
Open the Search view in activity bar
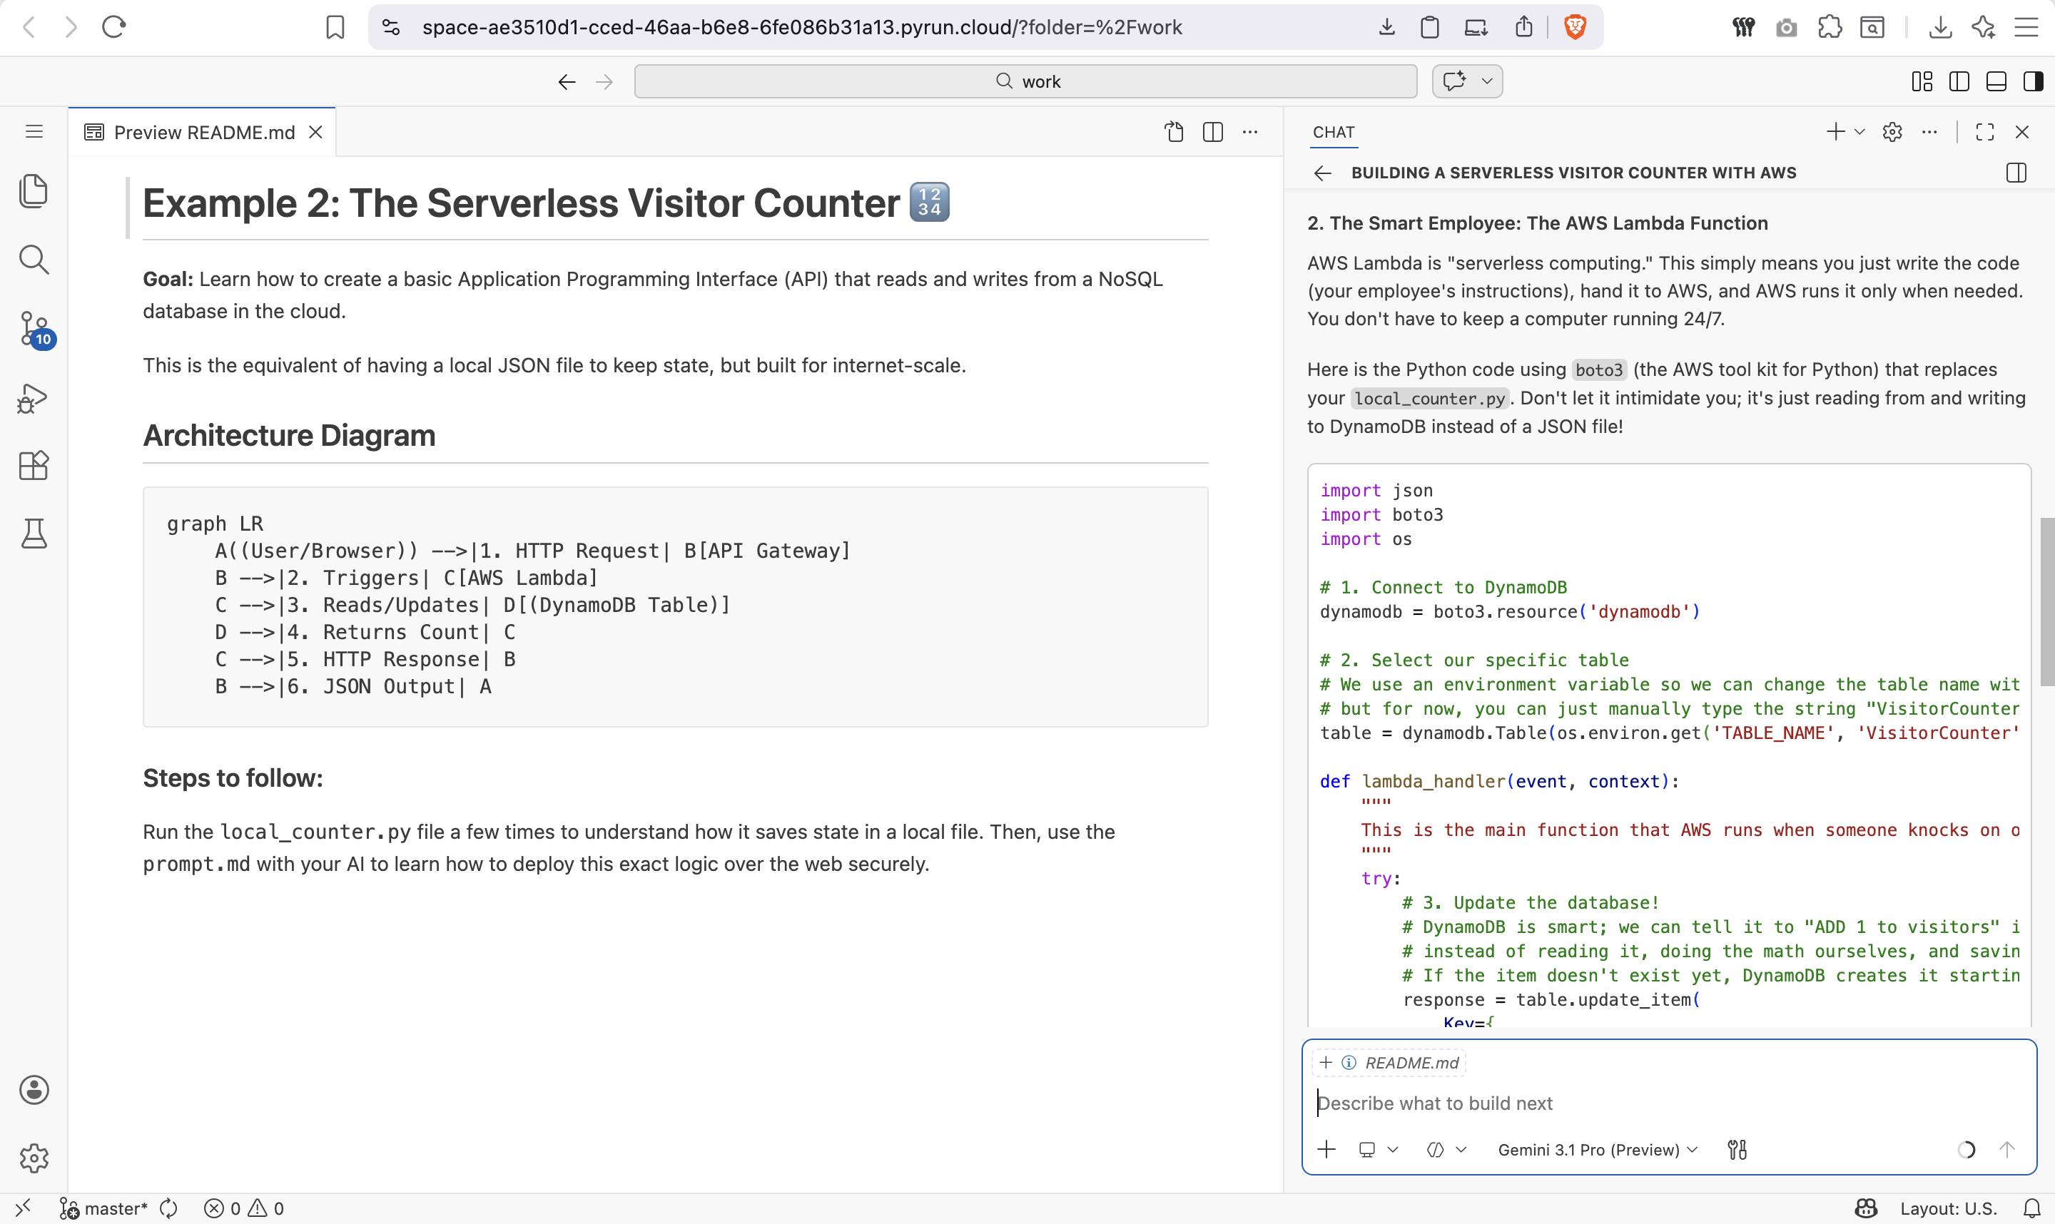click(x=34, y=260)
